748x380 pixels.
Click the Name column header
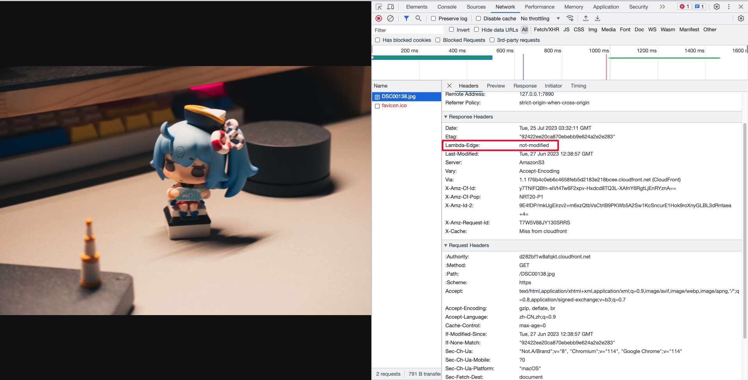(406, 86)
